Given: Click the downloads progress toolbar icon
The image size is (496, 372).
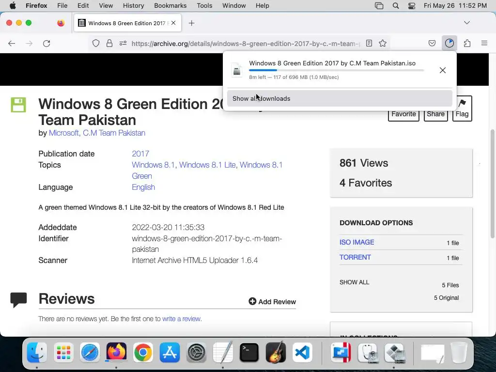Looking at the screenshot, I should (x=449, y=43).
